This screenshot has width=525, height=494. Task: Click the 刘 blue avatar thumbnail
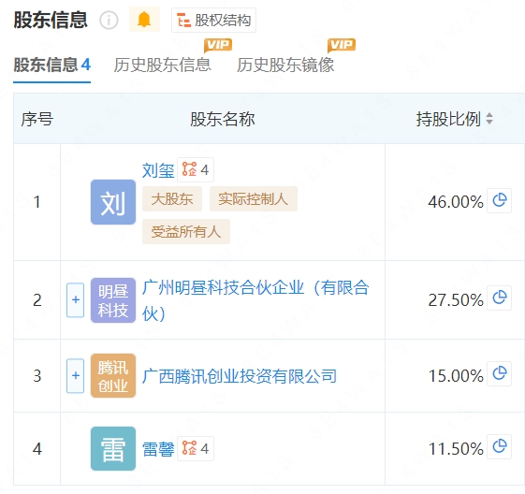(x=113, y=202)
